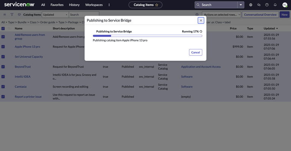
Task: Open Software category for IntelliJ IDEA
Action: click(187, 77)
